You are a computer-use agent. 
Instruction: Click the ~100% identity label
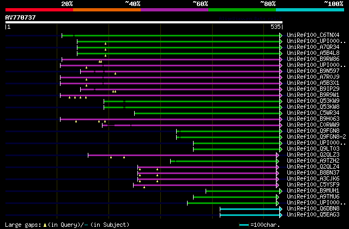coord(334,4)
